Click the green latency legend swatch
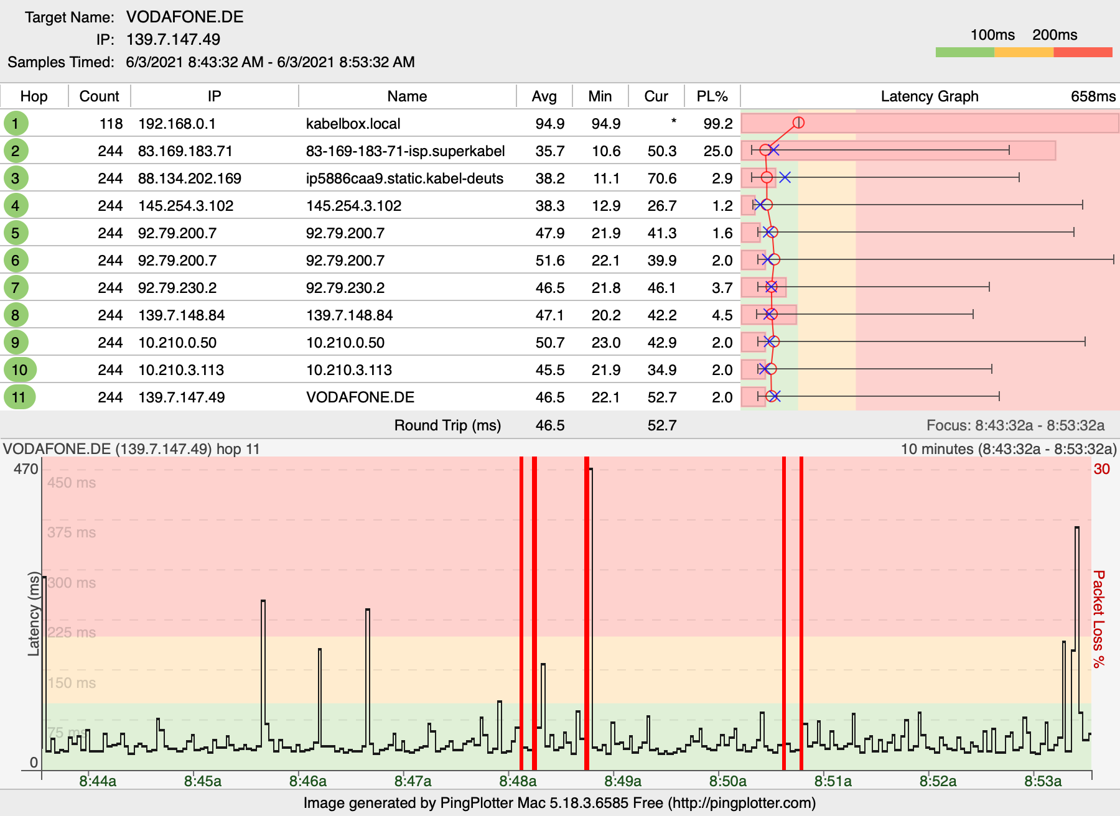This screenshot has height=816, width=1120. pos(964,52)
